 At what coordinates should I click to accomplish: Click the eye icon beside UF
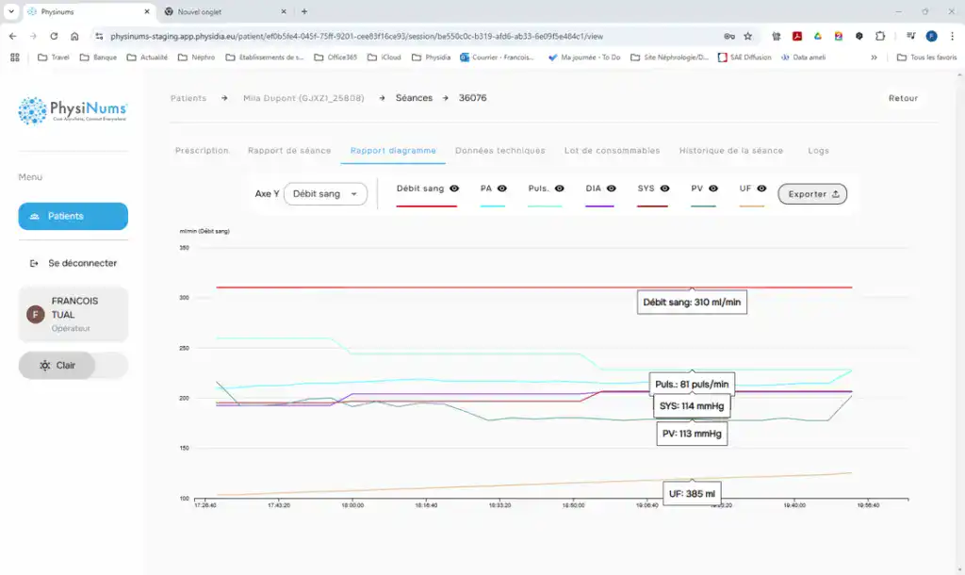(761, 189)
